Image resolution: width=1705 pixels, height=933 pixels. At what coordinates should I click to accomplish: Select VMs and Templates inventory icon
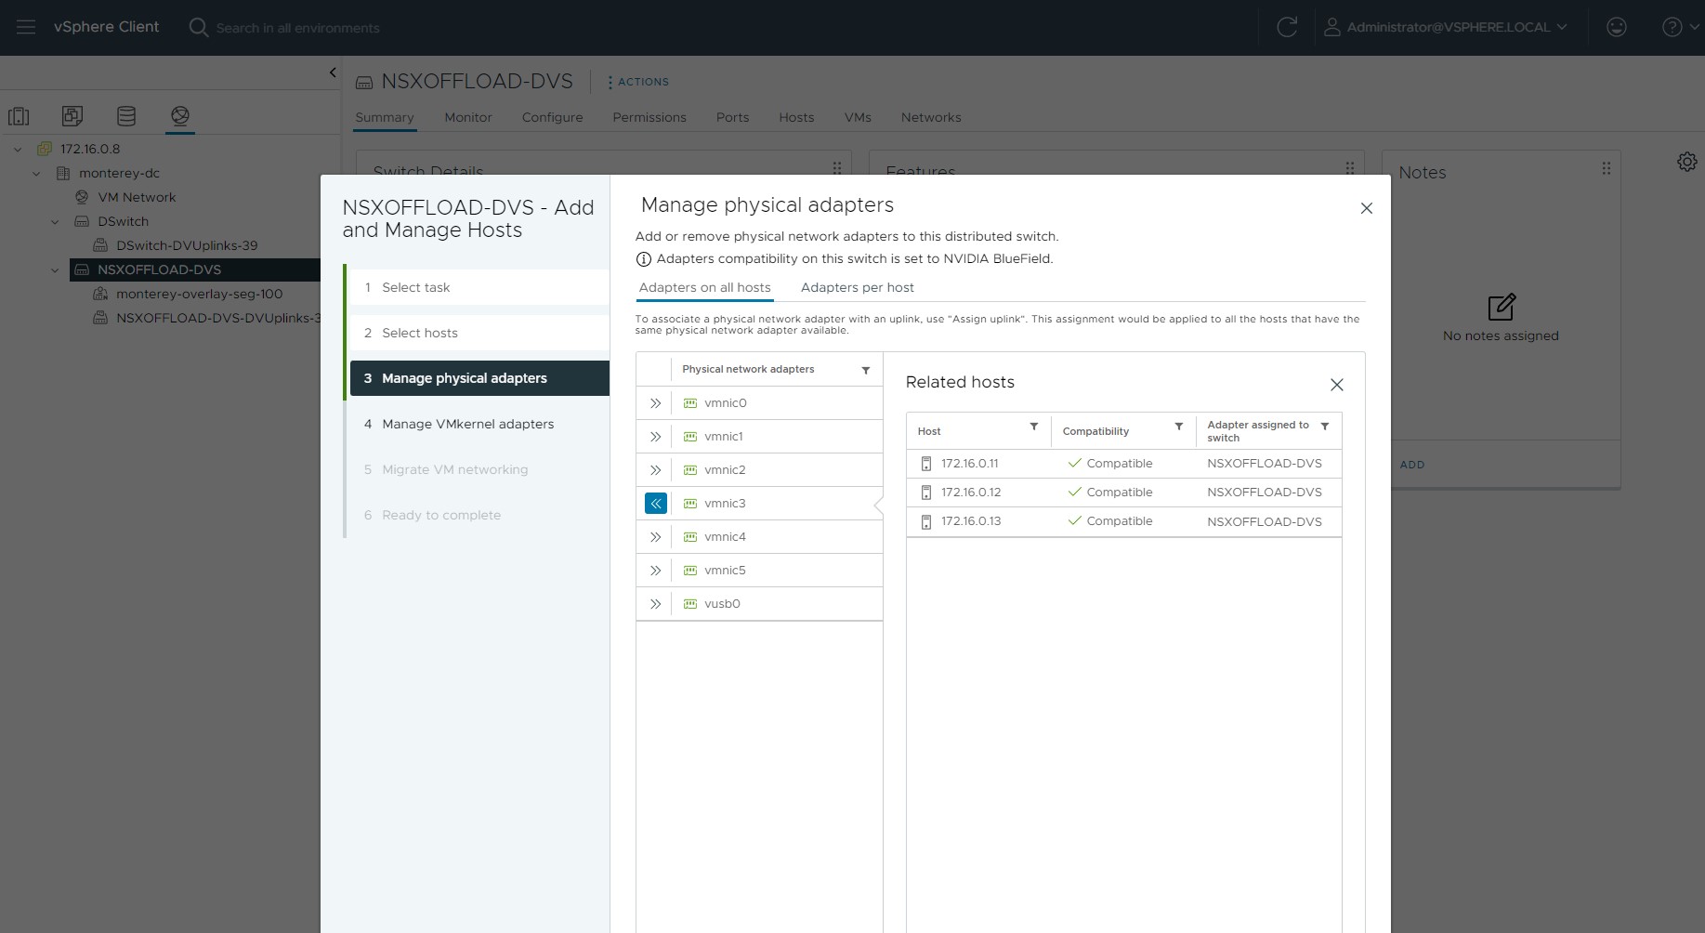pyautogui.click(x=72, y=116)
